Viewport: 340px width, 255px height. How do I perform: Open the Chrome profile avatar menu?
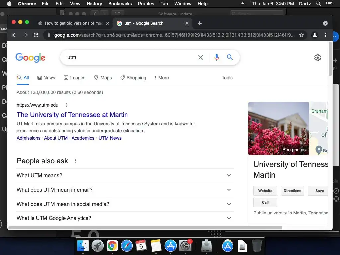[x=315, y=35]
